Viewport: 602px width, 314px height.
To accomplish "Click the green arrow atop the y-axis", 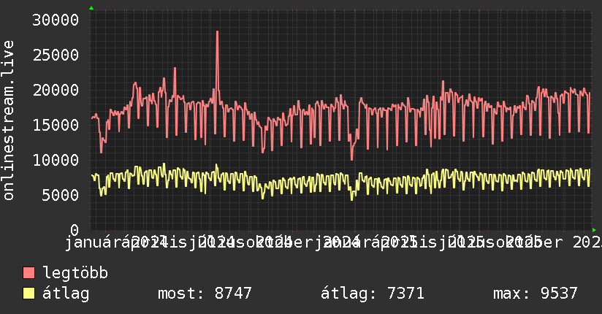I will (91, 8).
